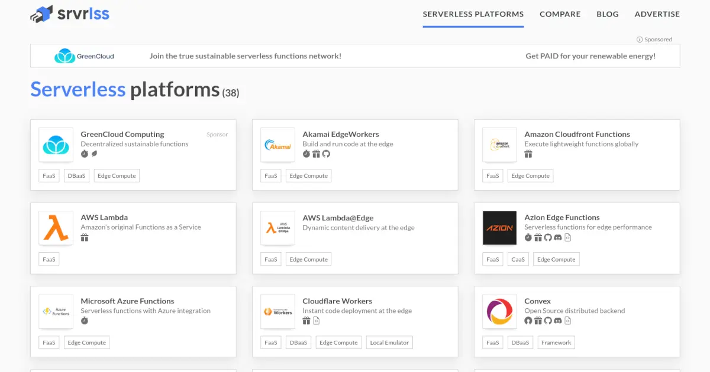
Task: Select Local Emulator tag on Cloudflare Workers
Action: 389,342
